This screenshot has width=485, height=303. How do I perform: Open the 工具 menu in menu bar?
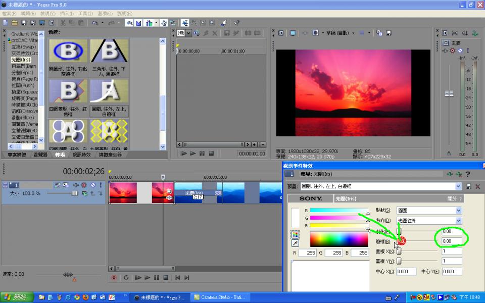[85, 13]
